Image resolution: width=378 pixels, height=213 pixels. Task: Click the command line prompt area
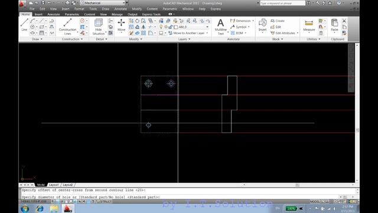click(x=180, y=197)
